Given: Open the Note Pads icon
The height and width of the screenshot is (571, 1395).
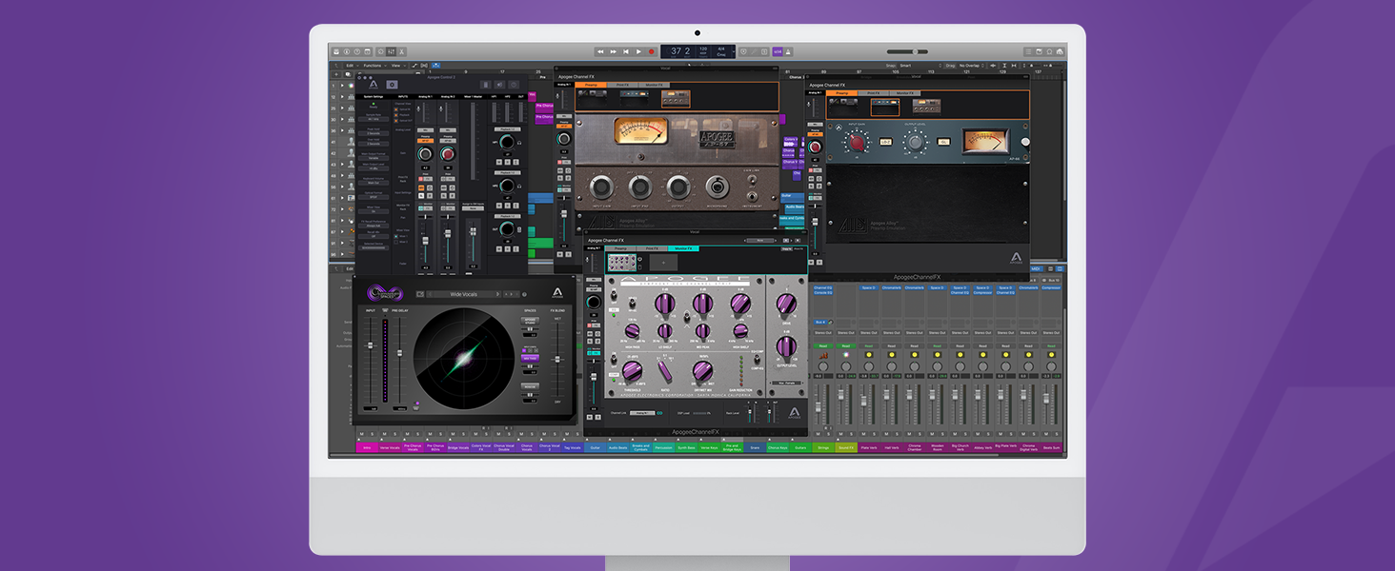Looking at the screenshot, I should [1040, 51].
